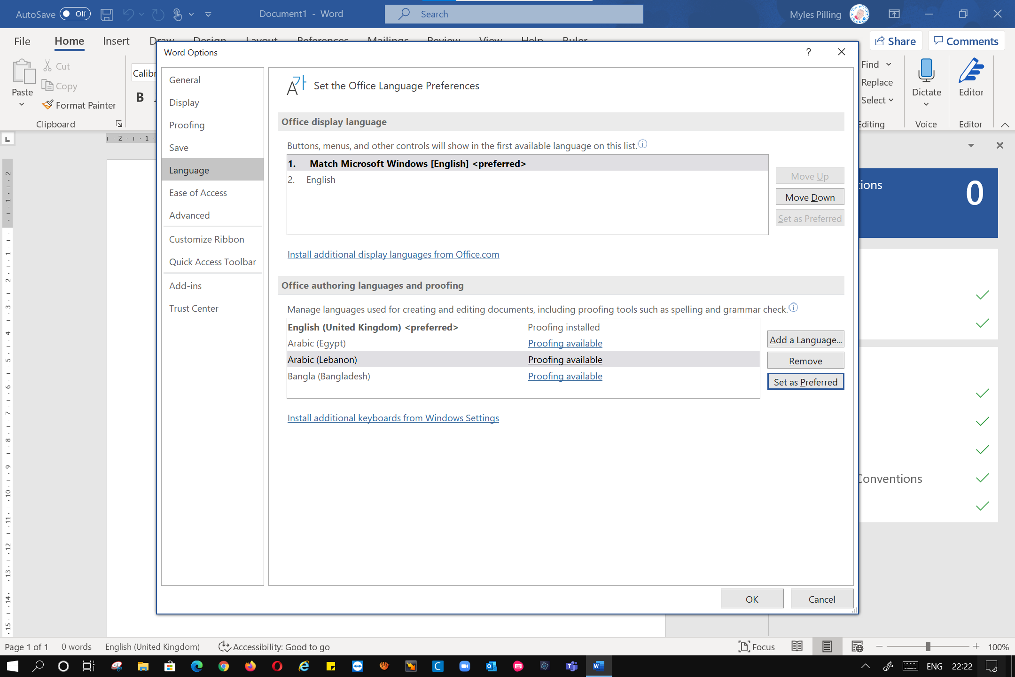Open the Trust Center category

pyautogui.click(x=194, y=308)
